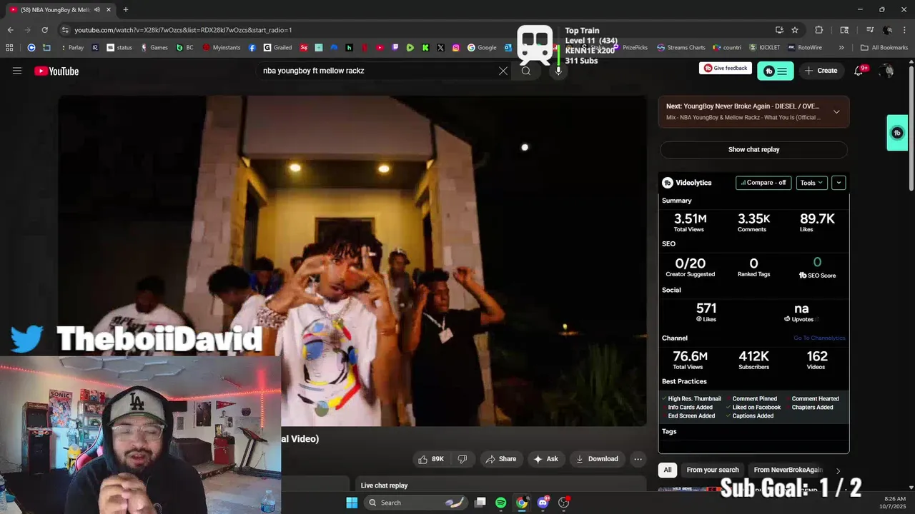Select the All filter chip
Image resolution: width=915 pixels, height=514 pixels.
[668, 470]
